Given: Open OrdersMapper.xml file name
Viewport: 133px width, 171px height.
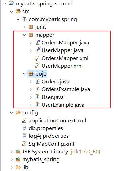Looking at the screenshot, I should coord(65,58).
